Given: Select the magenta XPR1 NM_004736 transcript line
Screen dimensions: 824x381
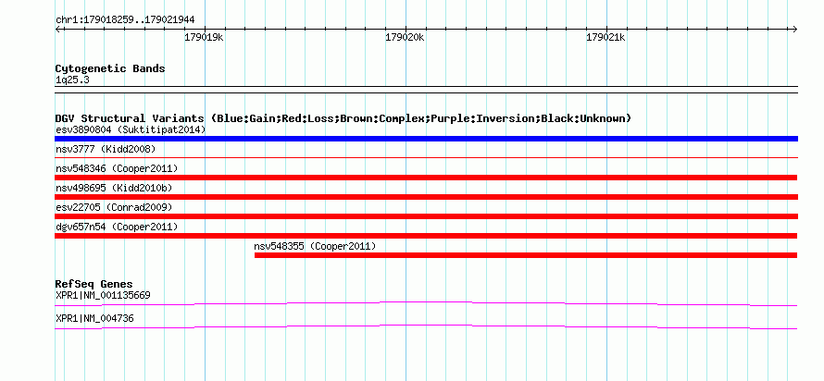Looking at the screenshot, I should (x=426, y=327).
